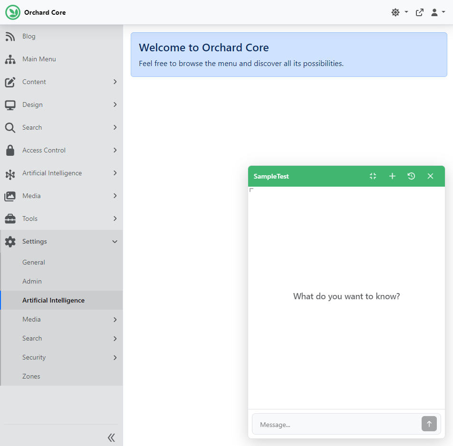
Task: Open the Blog menu item
Action: tap(61, 37)
